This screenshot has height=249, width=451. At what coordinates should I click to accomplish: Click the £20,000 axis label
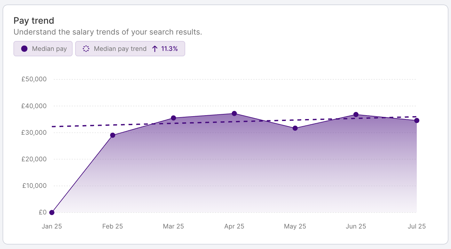(x=34, y=159)
